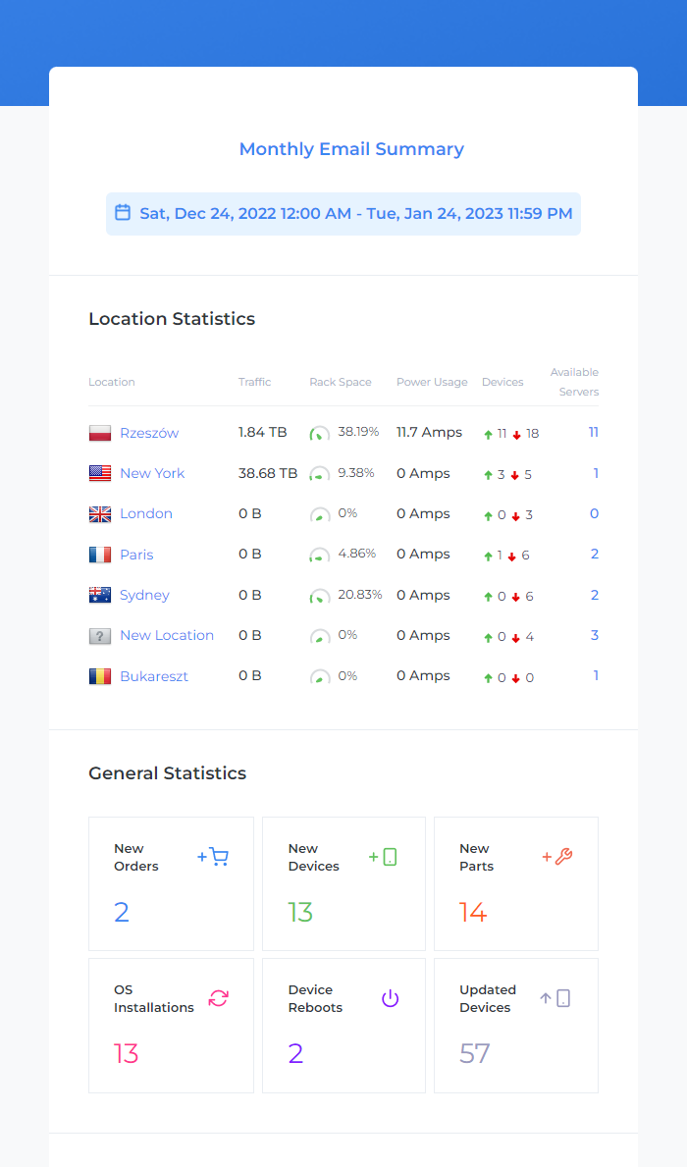Click the New Orders shopping cart icon
The width and height of the screenshot is (687, 1167).
(x=213, y=857)
